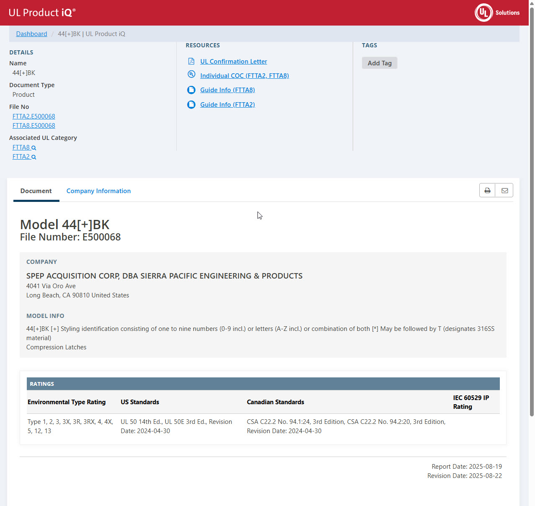
Task: Go to Dashboard via breadcrumb link
Action: point(31,34)
